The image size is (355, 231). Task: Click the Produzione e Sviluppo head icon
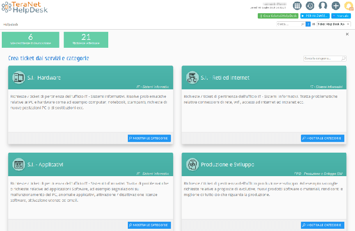pos(193,164)
